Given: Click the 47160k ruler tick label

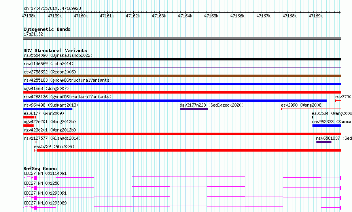Looking at the screenshot, I should (x=81, y=16).
